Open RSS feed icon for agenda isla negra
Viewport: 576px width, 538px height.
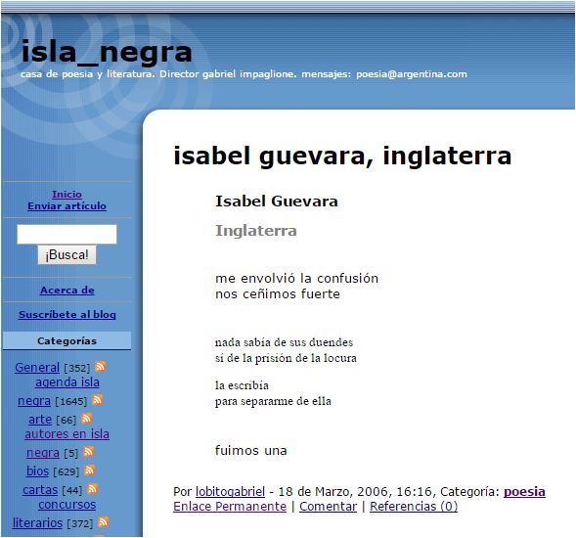pyautogui.click(x=98, y=399)
